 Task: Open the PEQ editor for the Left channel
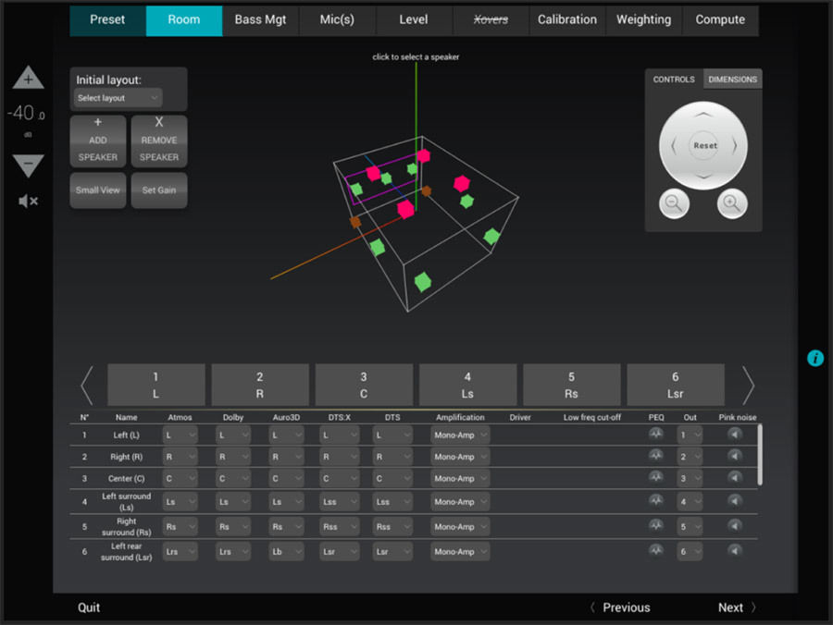[656, 435]
